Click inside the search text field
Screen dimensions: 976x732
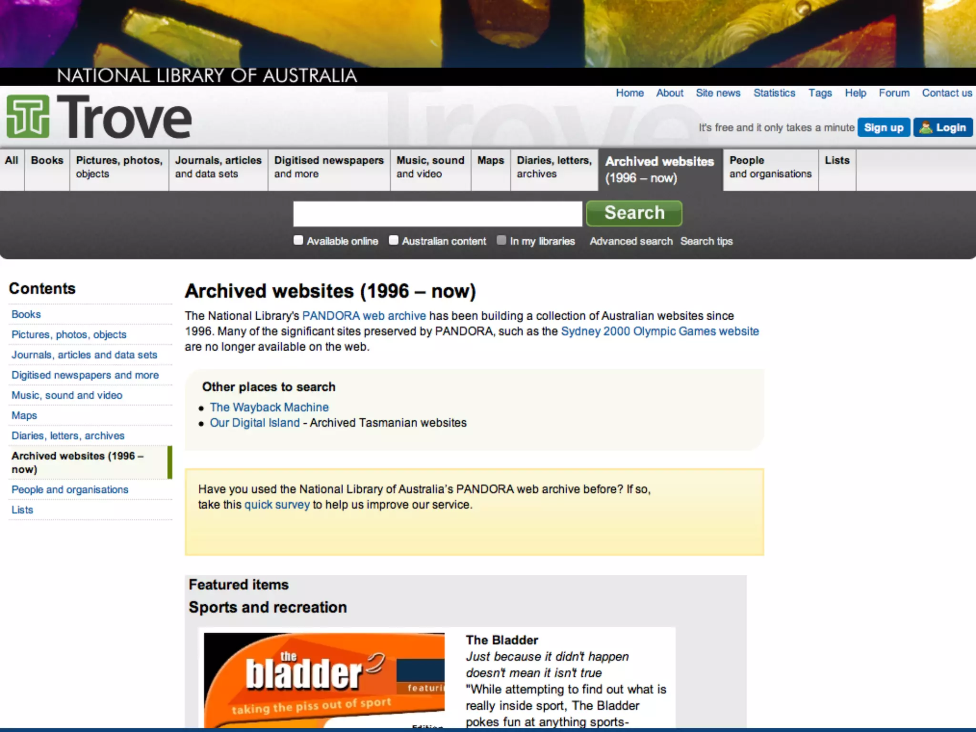coord(437,213)
